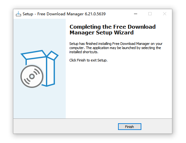Click the greyed-out maximize square icon
The width and height of the screenshot is (186, 143).
150,14
